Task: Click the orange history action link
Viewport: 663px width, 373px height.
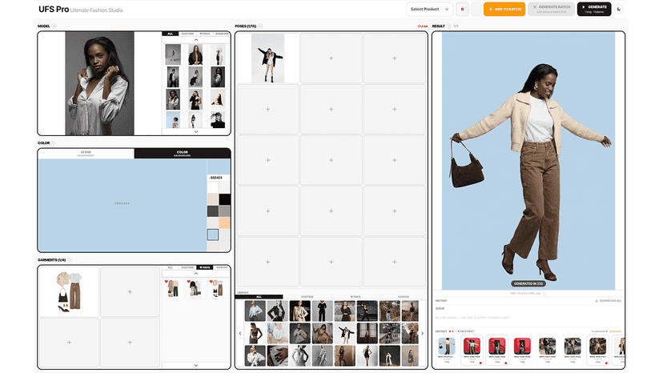Action: pyautogui.click(x=616, y=331)
